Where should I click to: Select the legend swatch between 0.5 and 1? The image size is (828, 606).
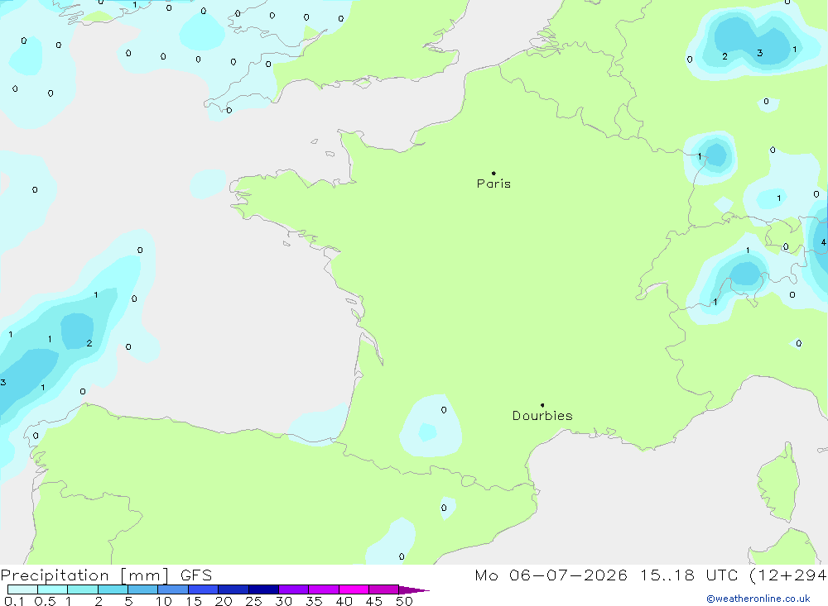[x=53, y=589]
